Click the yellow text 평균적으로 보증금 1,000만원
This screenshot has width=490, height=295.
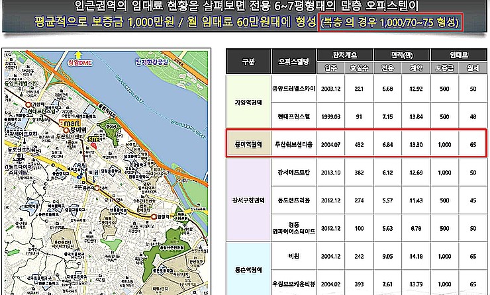pyautogui.click(x=104, y=22)
